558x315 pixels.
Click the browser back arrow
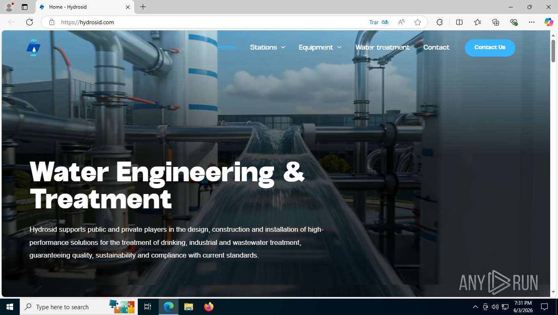tap(11, 22)
